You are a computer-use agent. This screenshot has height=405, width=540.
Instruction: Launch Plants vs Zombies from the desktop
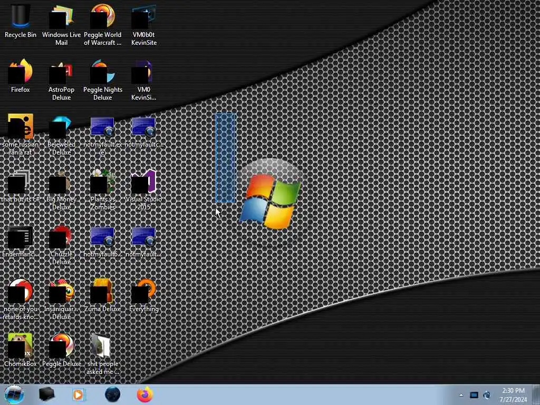pyautogui.click(x=103, y=189)
